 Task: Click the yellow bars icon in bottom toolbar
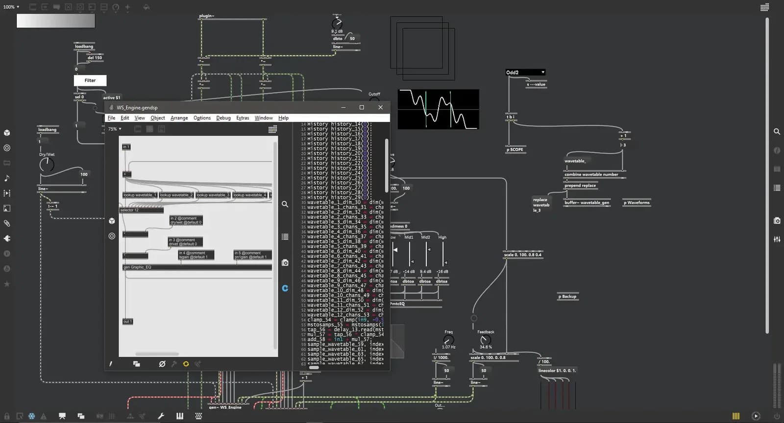(736, 416)
